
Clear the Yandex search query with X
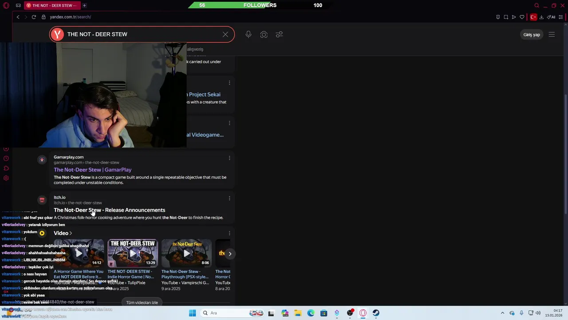pos(225,34)
